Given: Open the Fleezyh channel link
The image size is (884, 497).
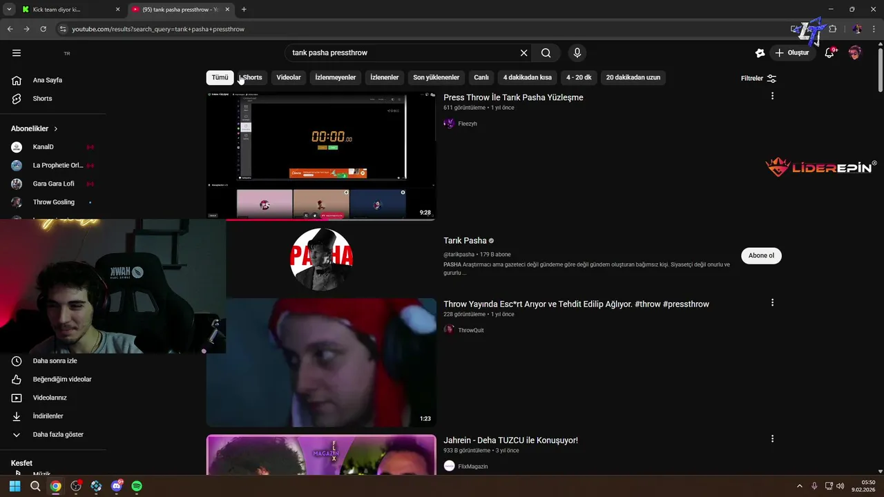Looking at the screenshot, I should 467,124.
